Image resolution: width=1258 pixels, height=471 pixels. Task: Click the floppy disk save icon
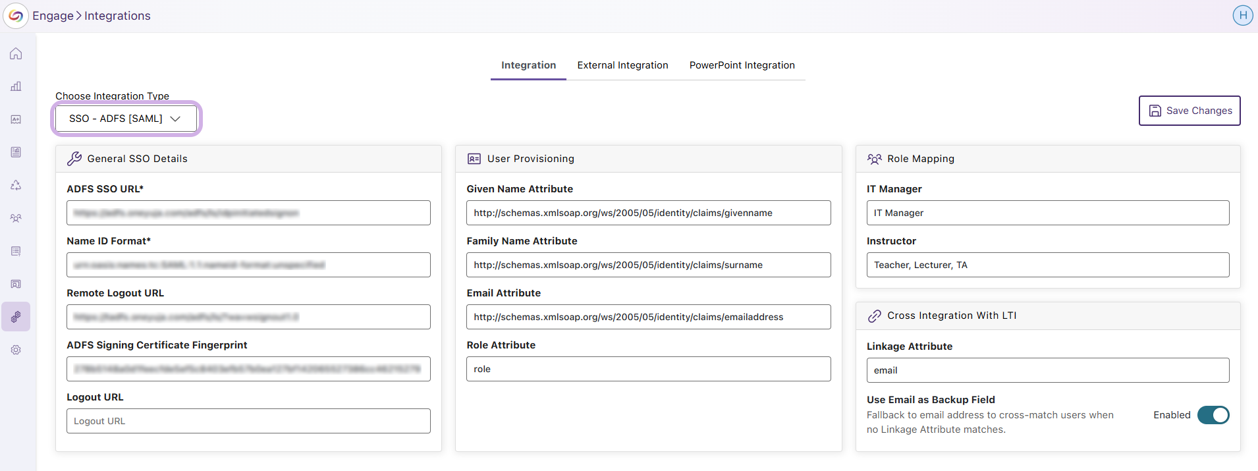1155,111
